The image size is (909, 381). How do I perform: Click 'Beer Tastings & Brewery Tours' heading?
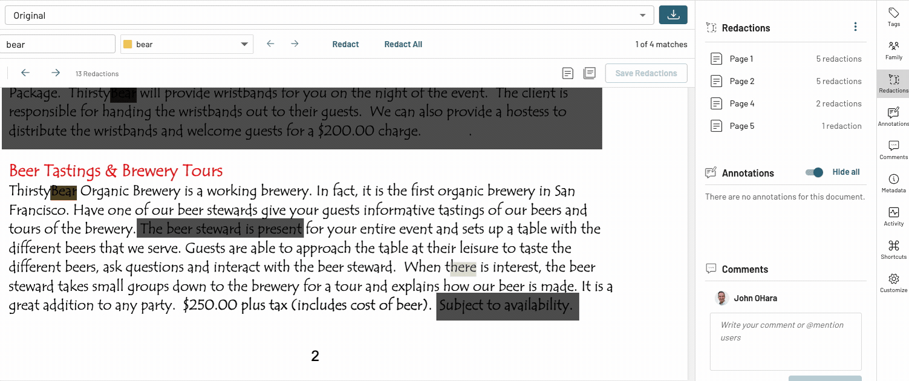tap(116, 171)
